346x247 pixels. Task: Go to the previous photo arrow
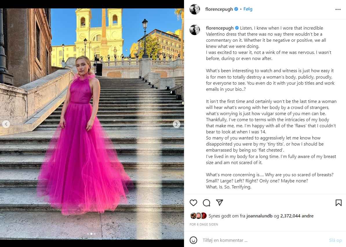point(6,124)
